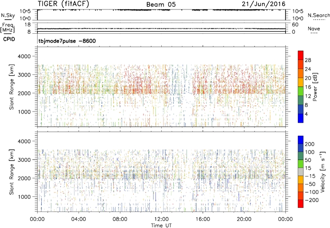Click the 4 label on power scale
The width and height of the screenshot is (330, 228).
click(x=306, y=114)
